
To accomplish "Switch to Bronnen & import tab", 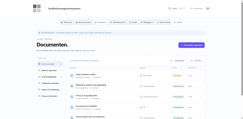I will 83,22.
